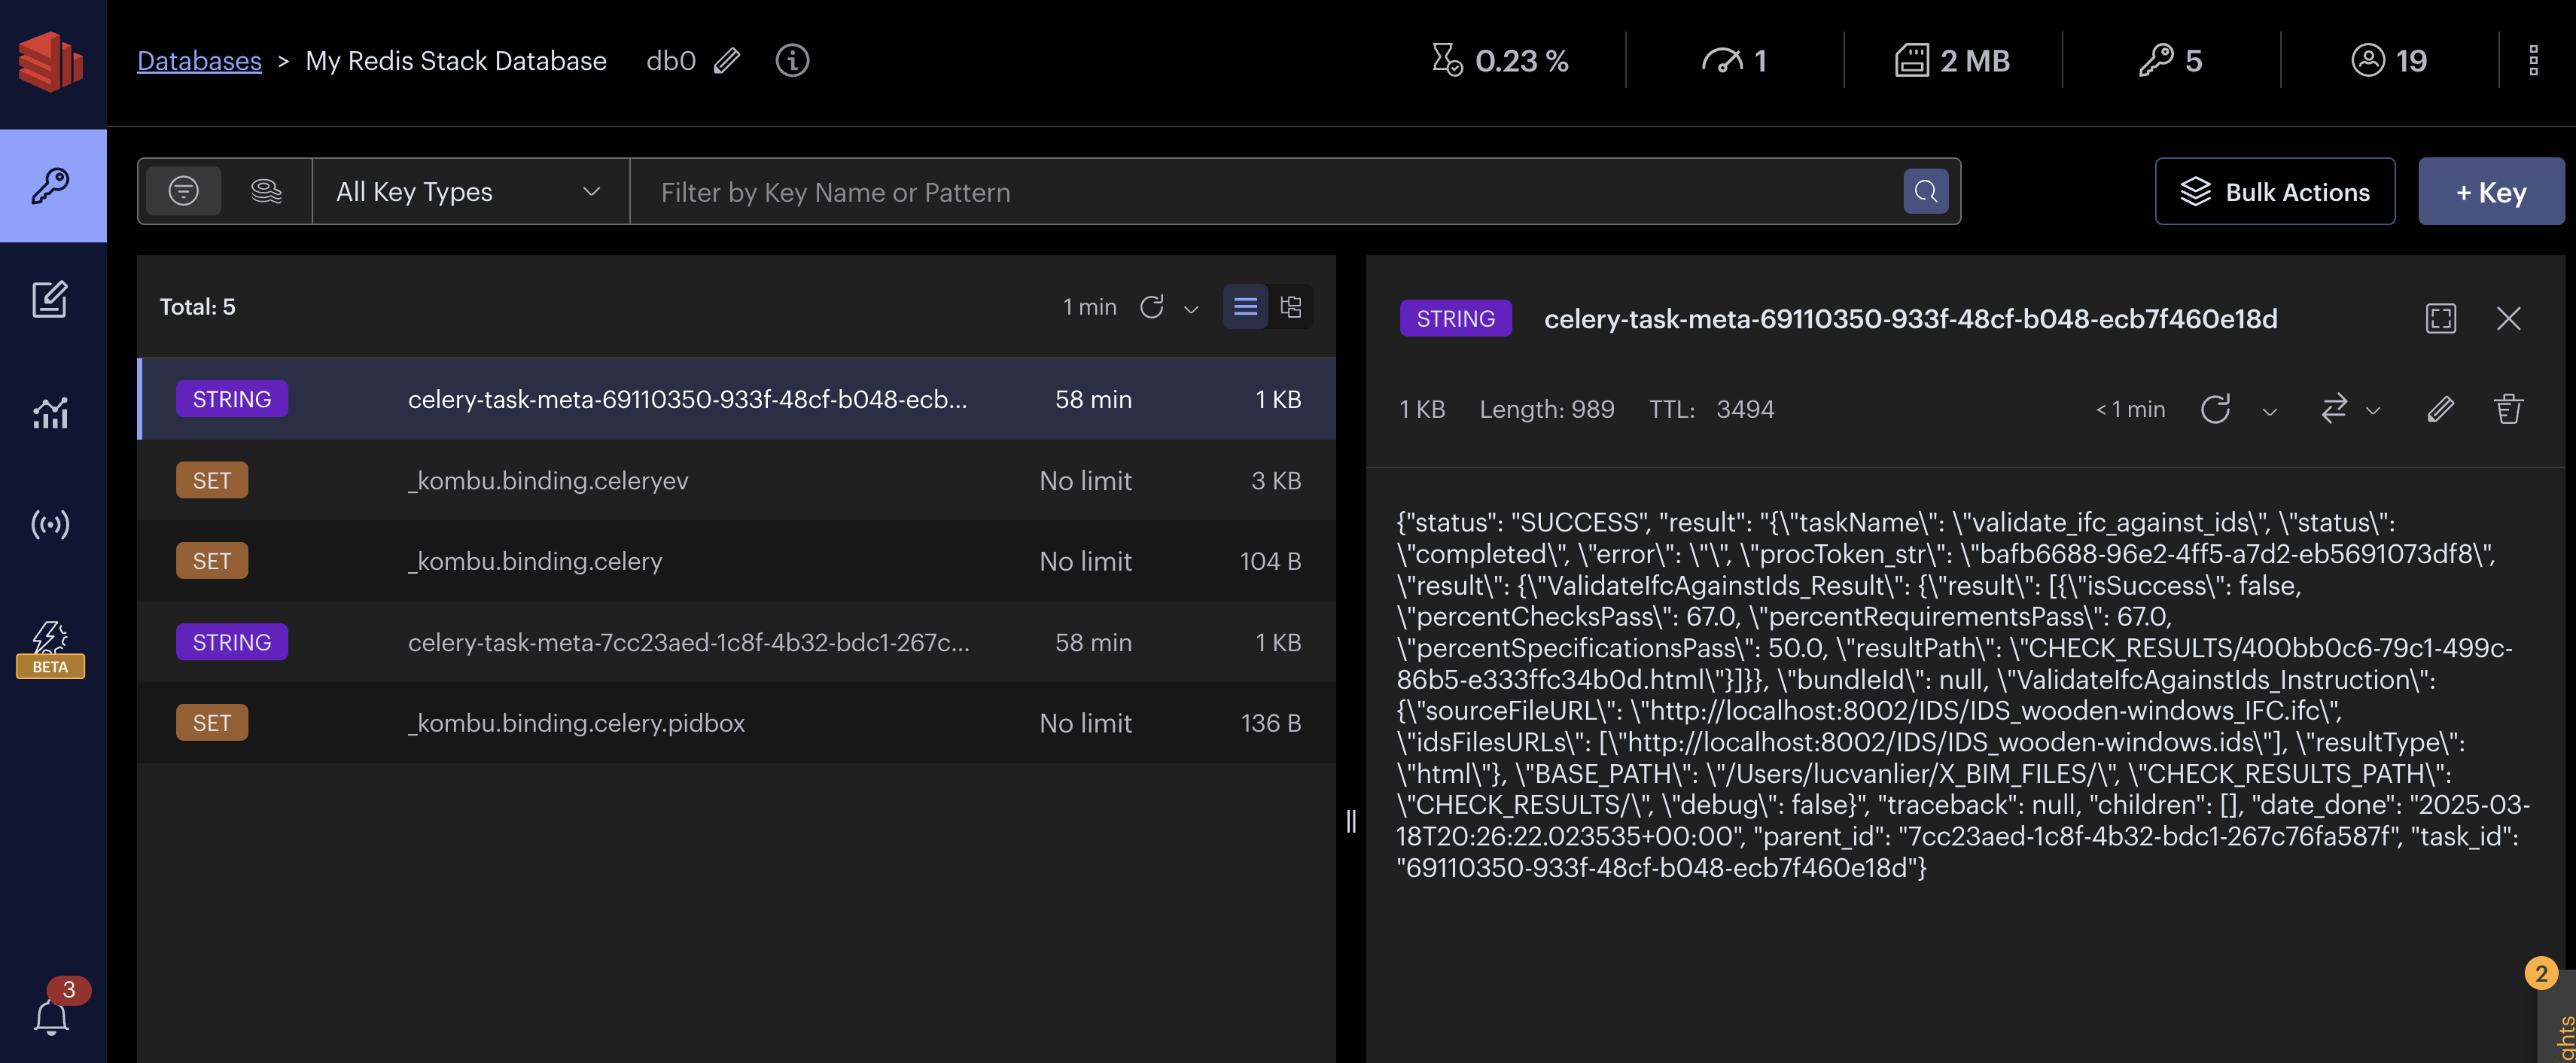Select celery-task-meta-69110350 key row

click(x=736, y=399)
